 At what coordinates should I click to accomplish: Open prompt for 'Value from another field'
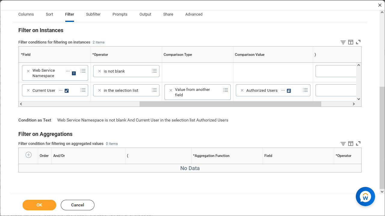tap(225, 90)
